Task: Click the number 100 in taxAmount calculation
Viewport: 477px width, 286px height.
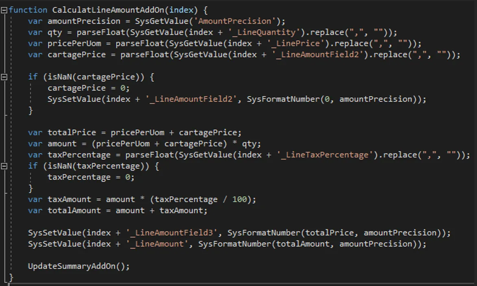Action: tap(240, 199)
